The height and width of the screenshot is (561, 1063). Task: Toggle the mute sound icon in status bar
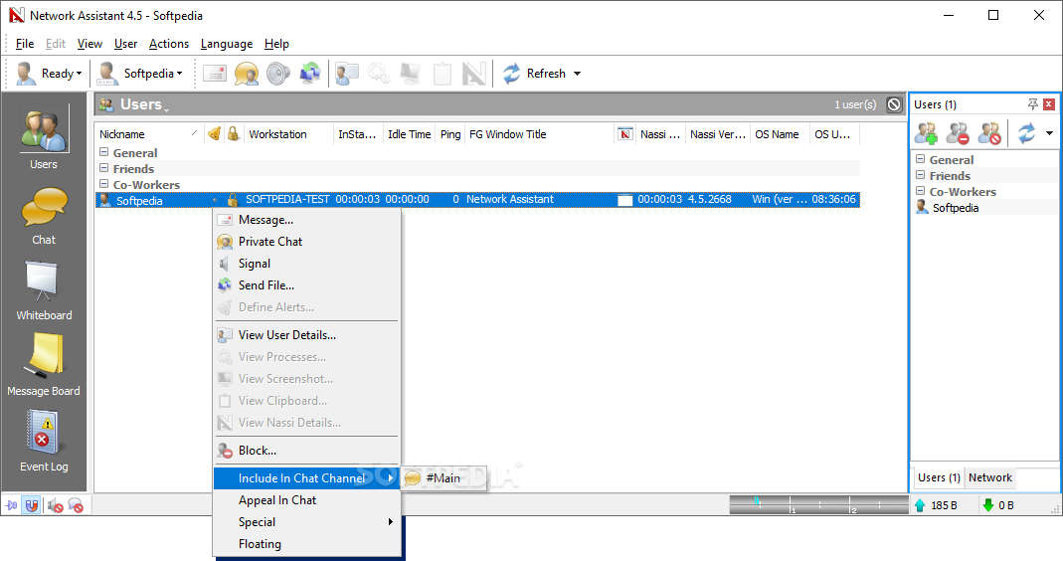(55, 505)
